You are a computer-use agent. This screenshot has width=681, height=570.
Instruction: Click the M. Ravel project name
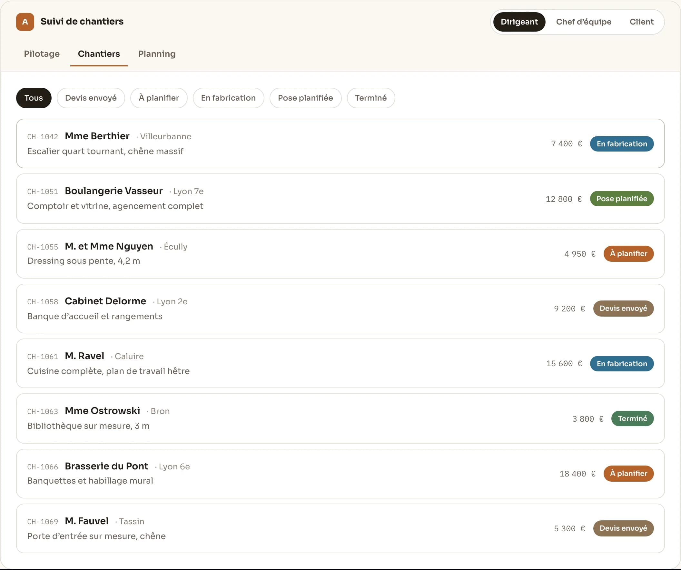(x=84, y=356)
